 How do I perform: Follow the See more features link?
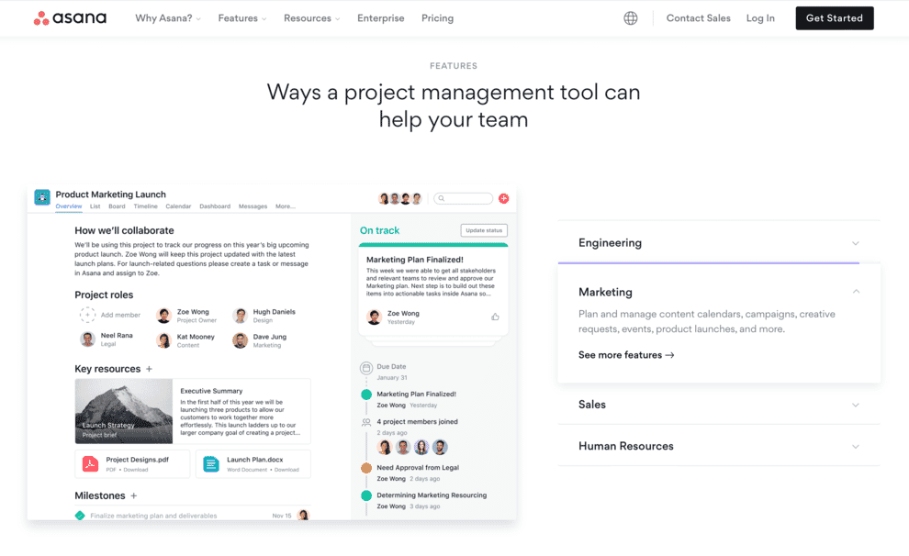(x=626, y=355)
